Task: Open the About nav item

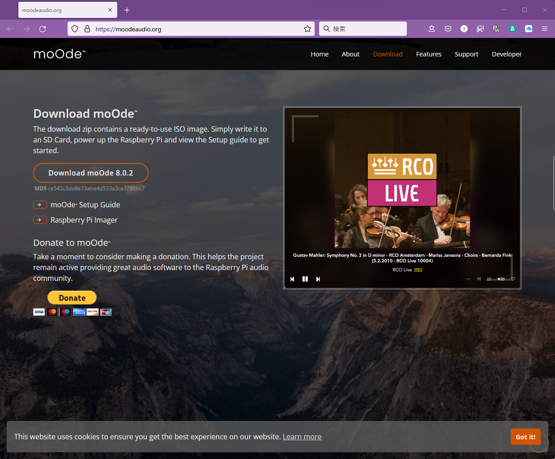Action: coord(350,54)
